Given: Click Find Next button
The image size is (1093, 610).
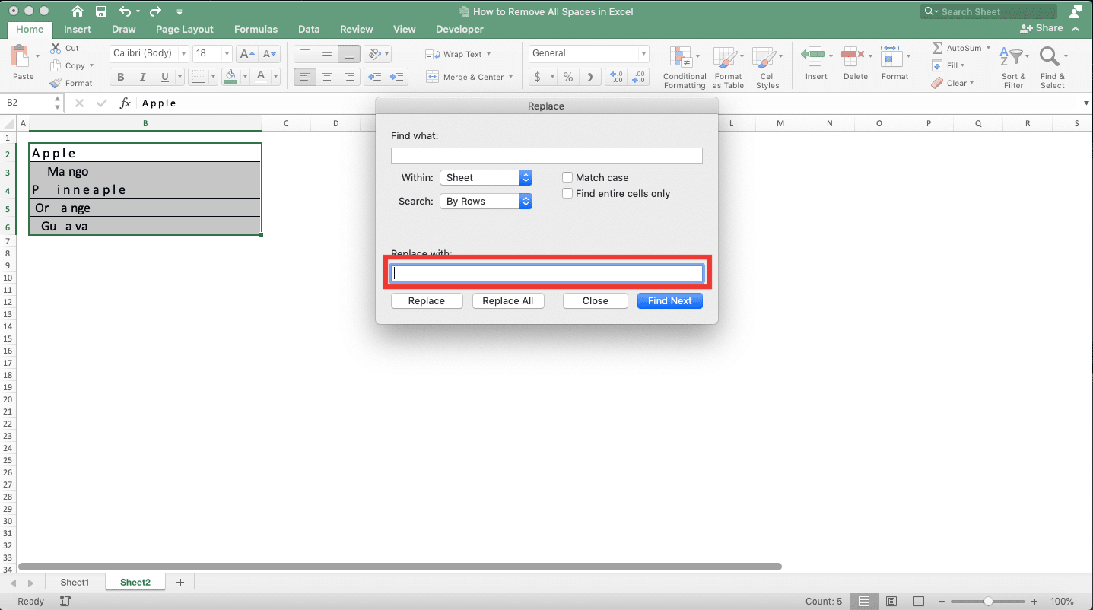Looking at the screenshot, I should tap(669, 300).
